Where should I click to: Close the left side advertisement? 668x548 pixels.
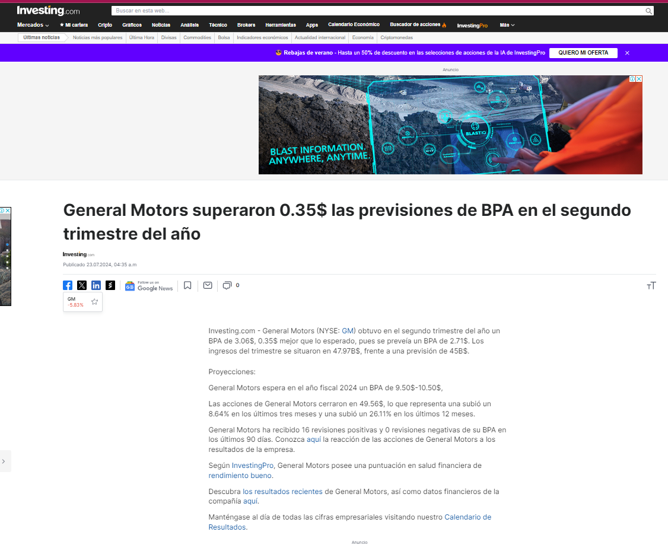point(8,211)
